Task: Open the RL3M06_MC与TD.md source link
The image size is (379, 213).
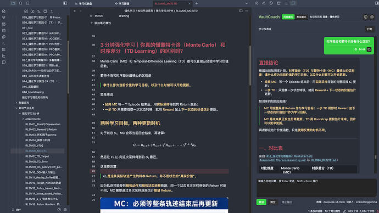Action: [x=324, y=160]
